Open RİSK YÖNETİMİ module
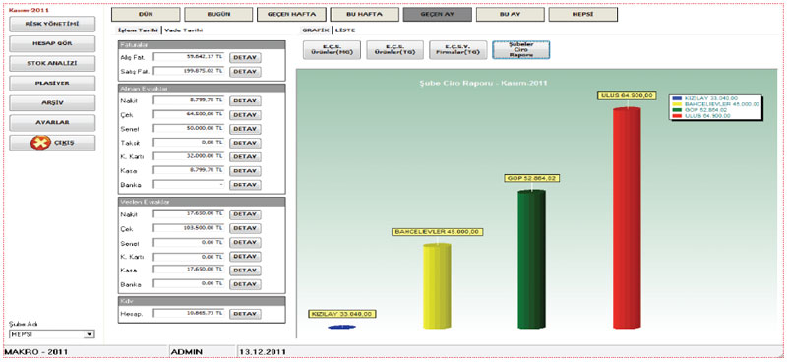 click(52, 24)
